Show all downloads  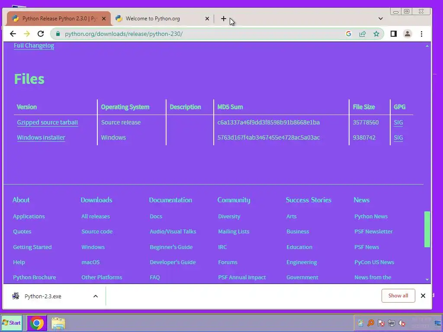pyautogui.click(x=398, y=296)
